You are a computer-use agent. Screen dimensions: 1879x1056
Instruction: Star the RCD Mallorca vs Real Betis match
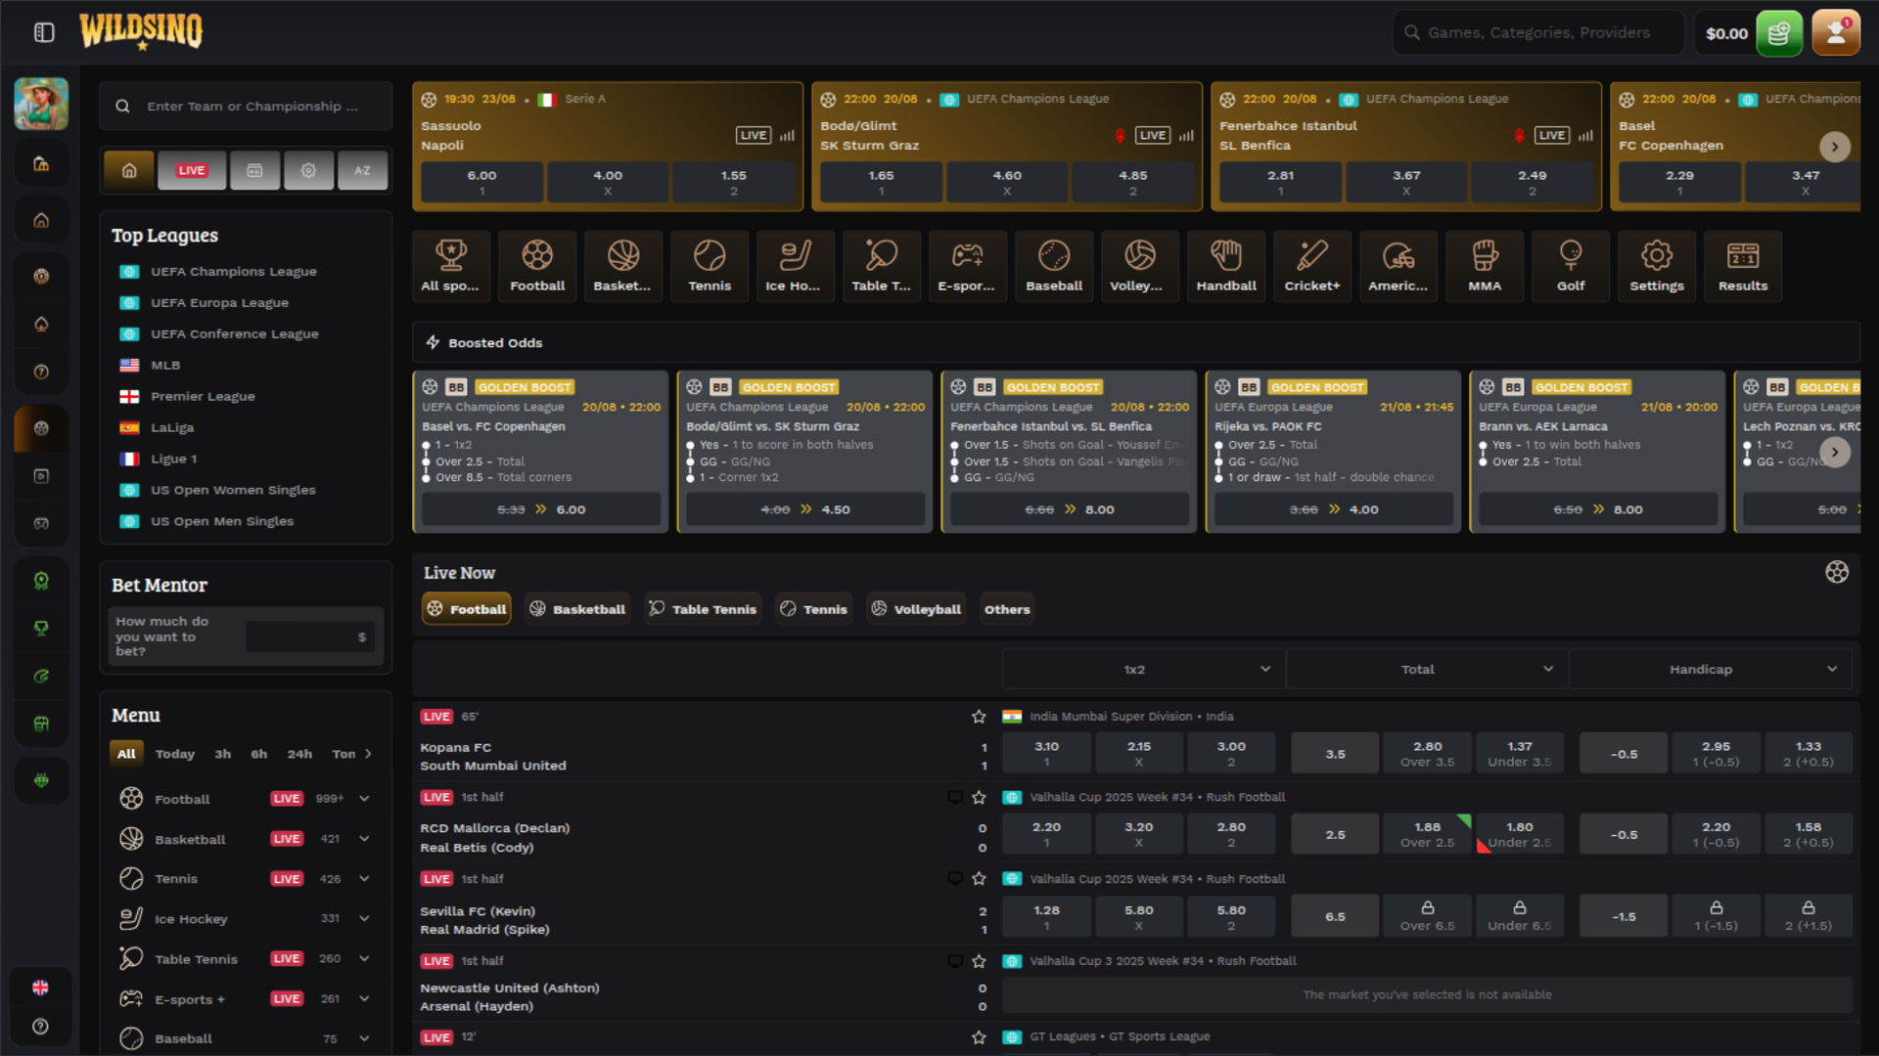[979, 797]
